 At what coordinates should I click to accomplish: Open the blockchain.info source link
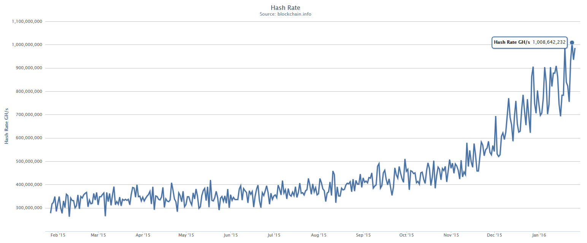[x=294, y=14]
